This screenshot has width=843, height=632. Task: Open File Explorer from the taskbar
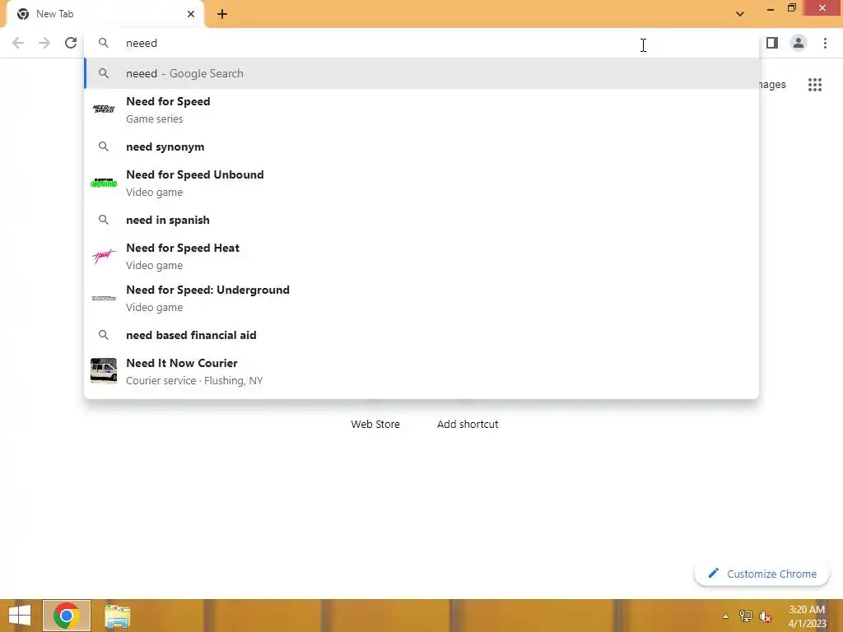coord(117,616)
